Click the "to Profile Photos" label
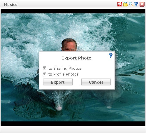 (x=64, y=74)
